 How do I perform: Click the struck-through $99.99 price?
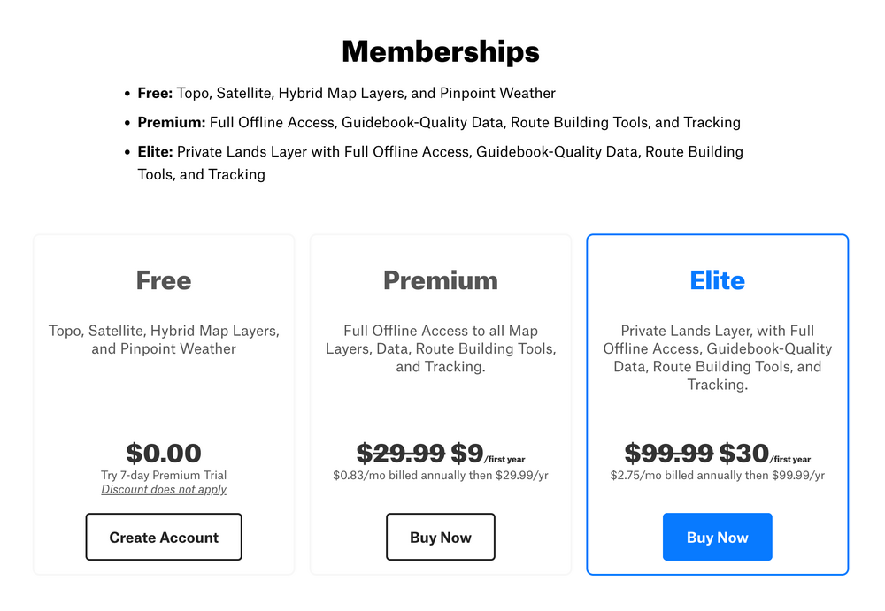[669, 453]
